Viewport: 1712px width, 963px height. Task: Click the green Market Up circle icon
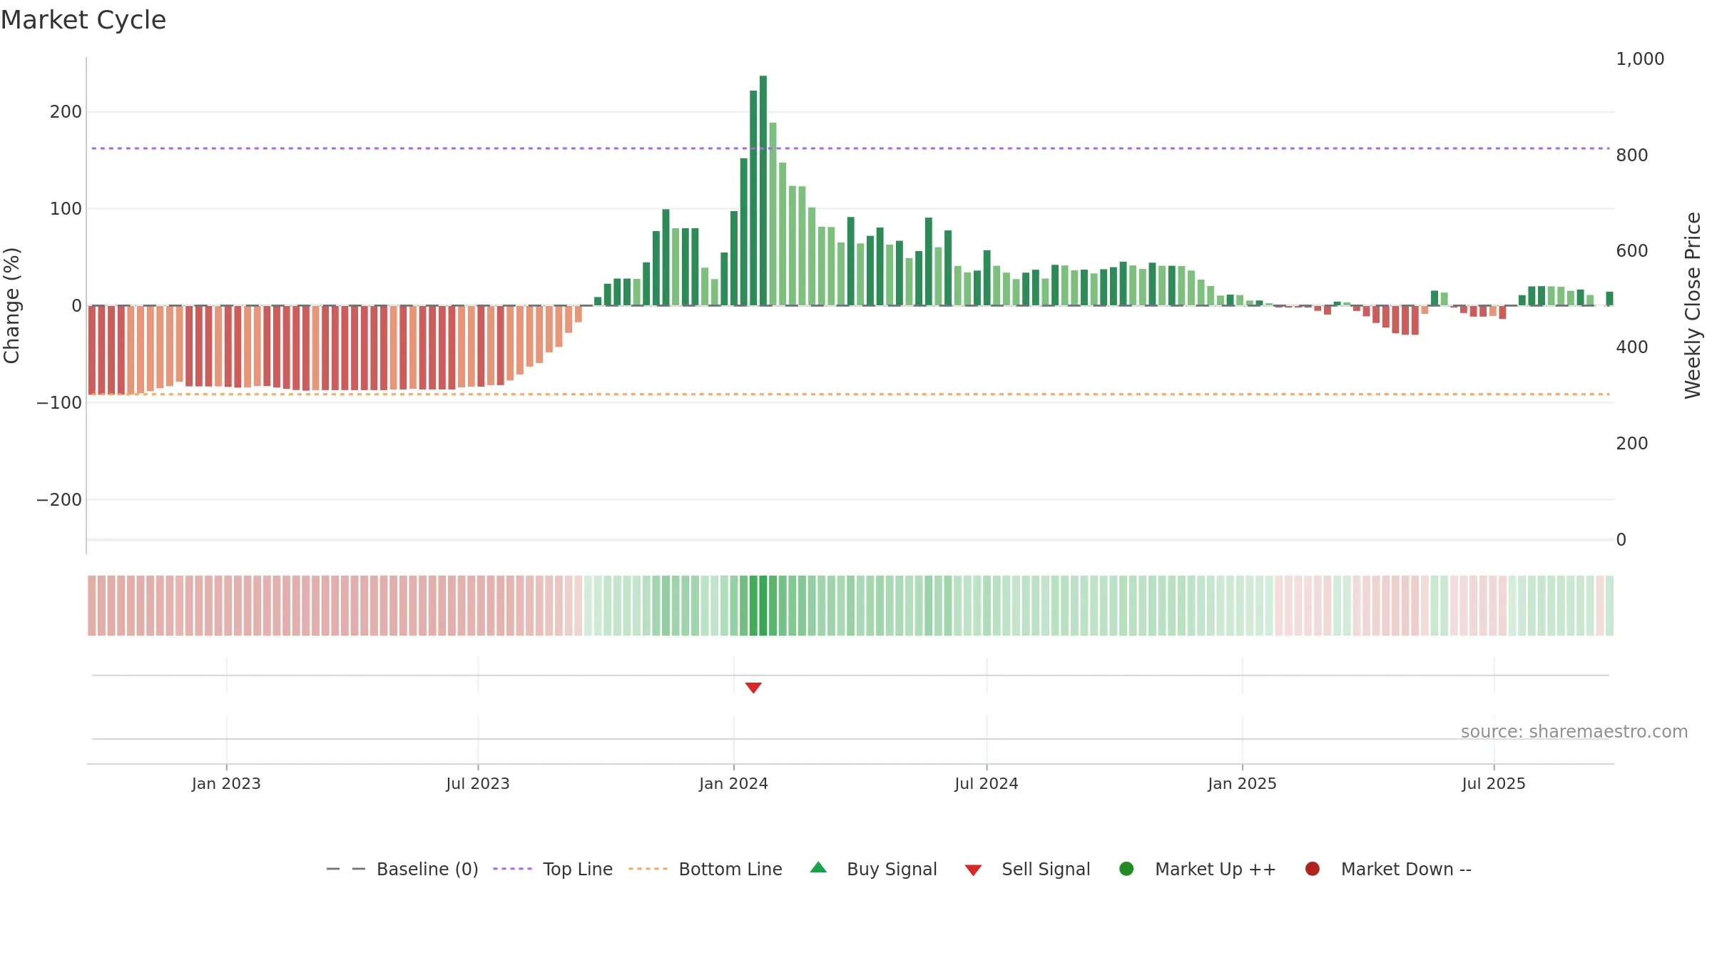[1126, 868]
